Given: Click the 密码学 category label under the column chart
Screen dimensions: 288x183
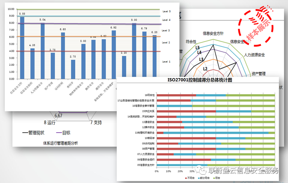Looking at the screenshot, I should 70,85.
